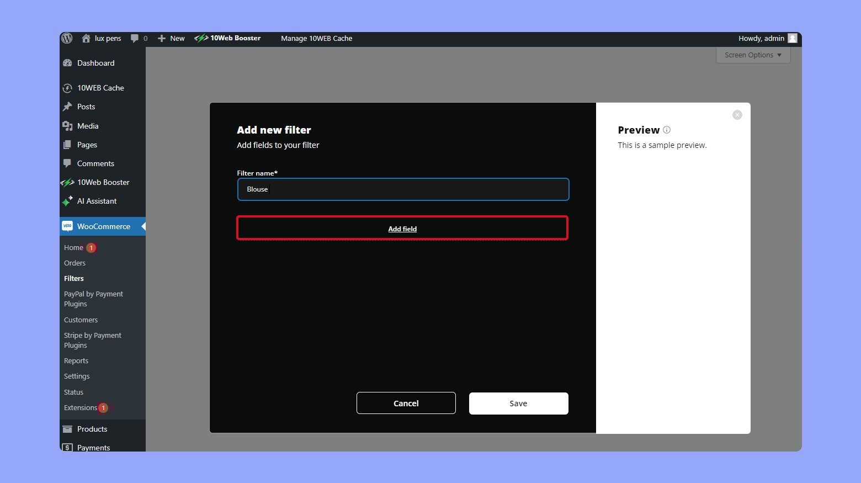Click the lux pens home icon

pos(86,39)
